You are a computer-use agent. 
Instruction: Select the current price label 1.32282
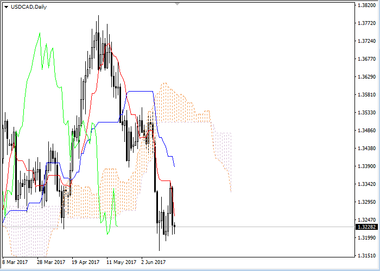[366, 227]
